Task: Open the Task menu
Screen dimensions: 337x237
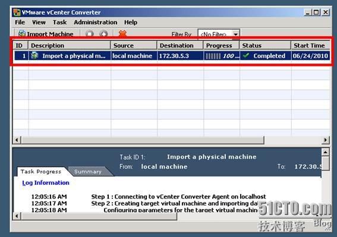Action: click(60, 22)
